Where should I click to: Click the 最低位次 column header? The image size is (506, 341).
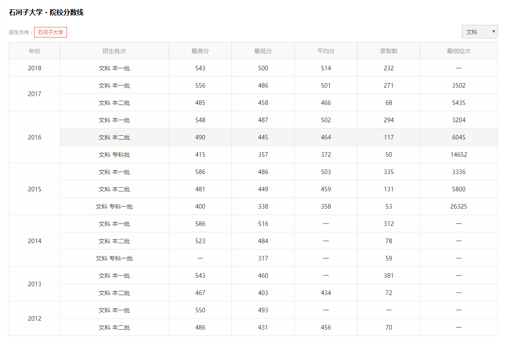tap(459, 51)
